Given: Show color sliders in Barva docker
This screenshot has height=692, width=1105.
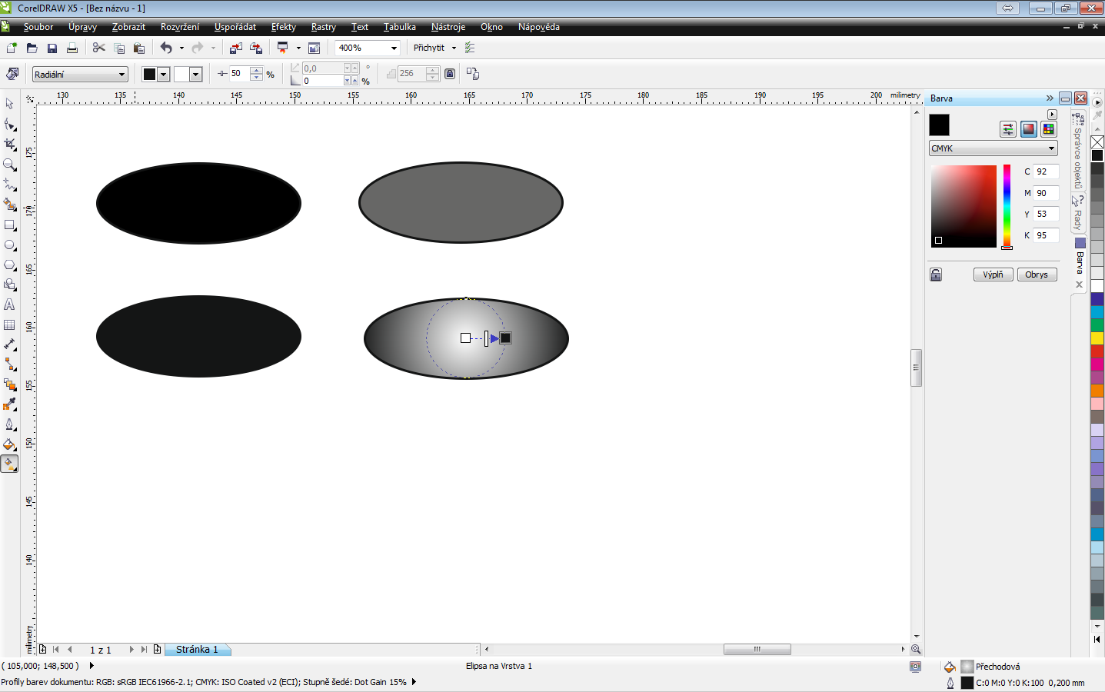Looking at the screenshot, I should click(1008, 129).
